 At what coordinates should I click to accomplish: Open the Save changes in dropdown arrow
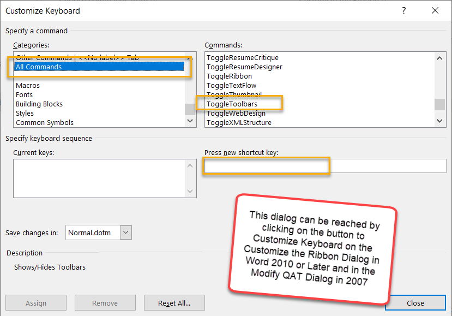(126, 232)
